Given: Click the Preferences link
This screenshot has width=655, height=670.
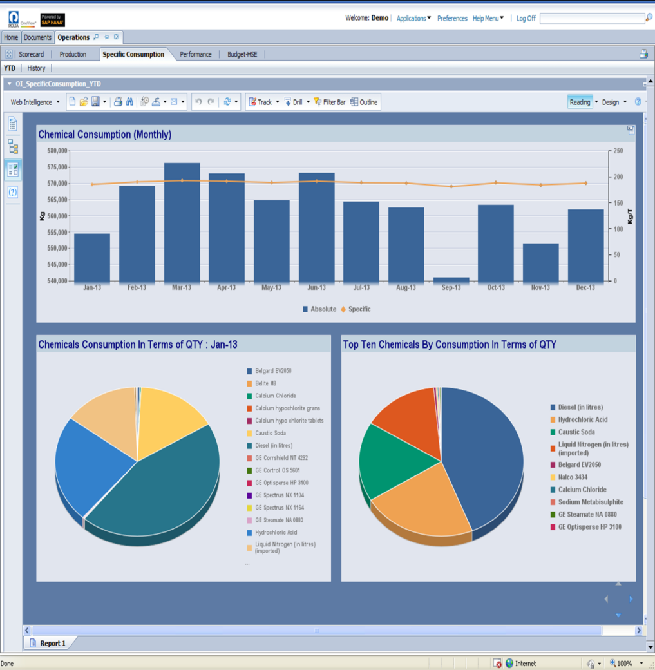Looking at the screenshot, I should (x=452, y=18).
